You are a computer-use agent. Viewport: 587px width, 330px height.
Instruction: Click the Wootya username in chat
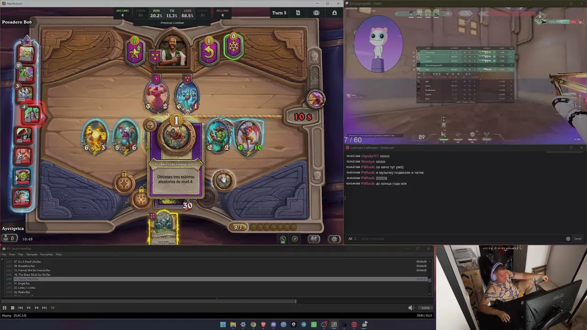(367, 162)
